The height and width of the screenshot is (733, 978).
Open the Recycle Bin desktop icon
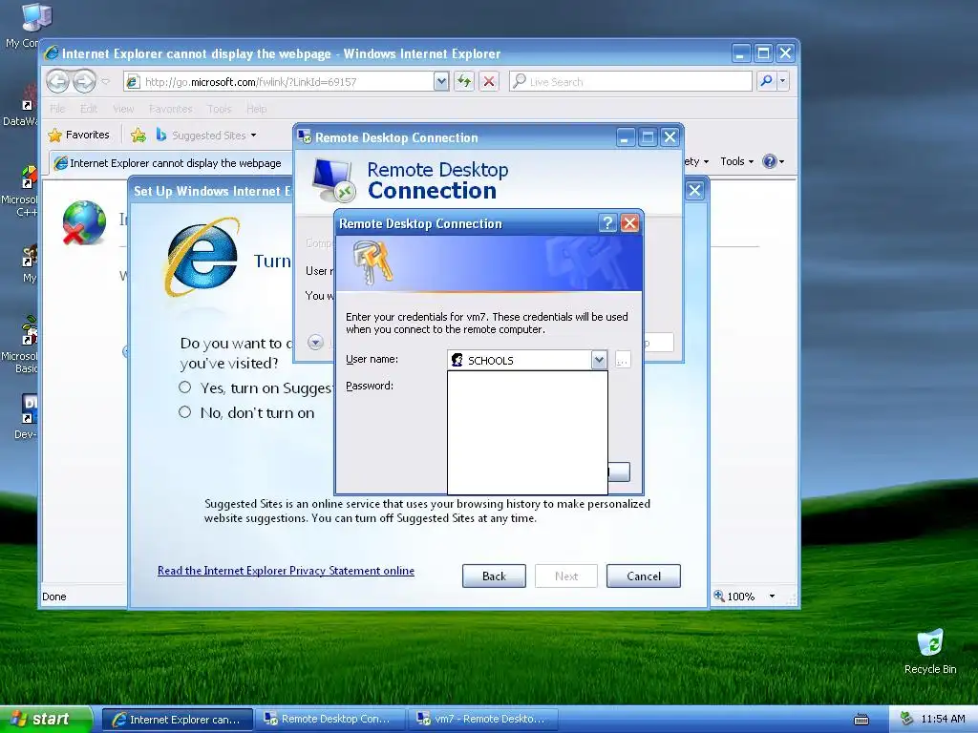(x=930, y=652)
